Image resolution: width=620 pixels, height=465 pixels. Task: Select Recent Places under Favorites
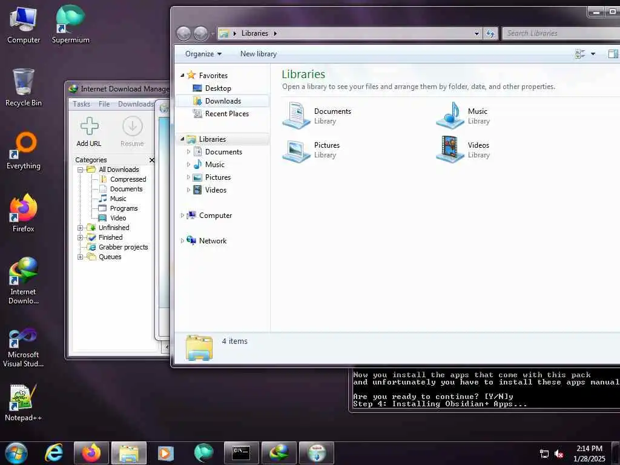226,113
